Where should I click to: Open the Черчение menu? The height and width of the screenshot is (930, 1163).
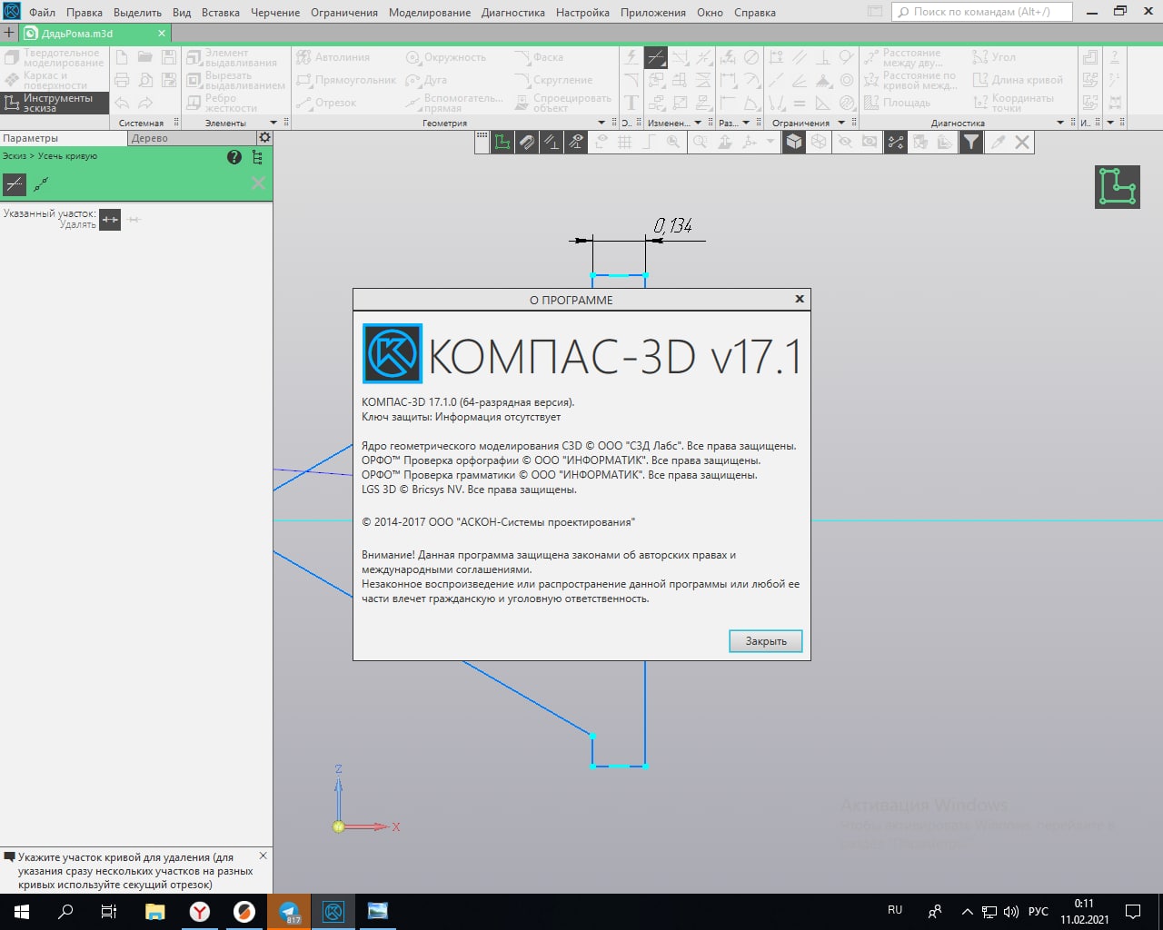(275, 13)
